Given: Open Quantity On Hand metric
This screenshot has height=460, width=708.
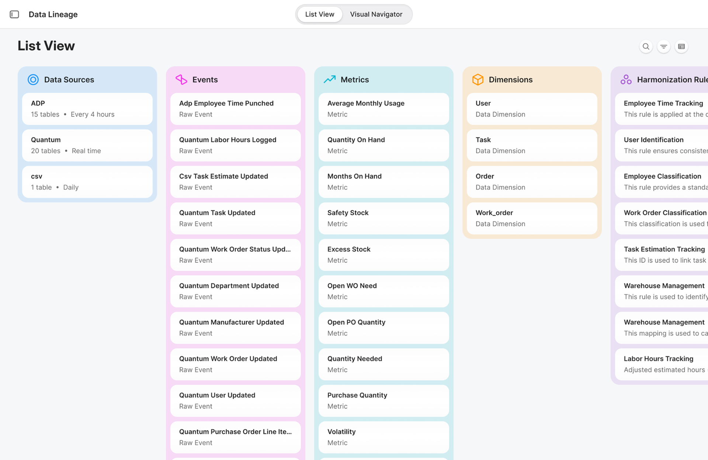Looking at the screenshot, I should 384,145.
